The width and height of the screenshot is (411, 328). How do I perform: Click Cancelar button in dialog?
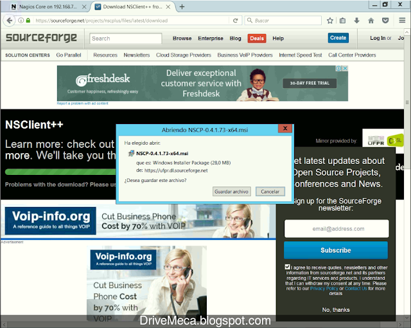coord(270,192)
